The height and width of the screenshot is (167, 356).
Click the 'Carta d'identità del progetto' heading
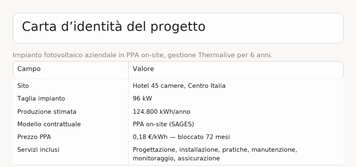pos(114,26)
